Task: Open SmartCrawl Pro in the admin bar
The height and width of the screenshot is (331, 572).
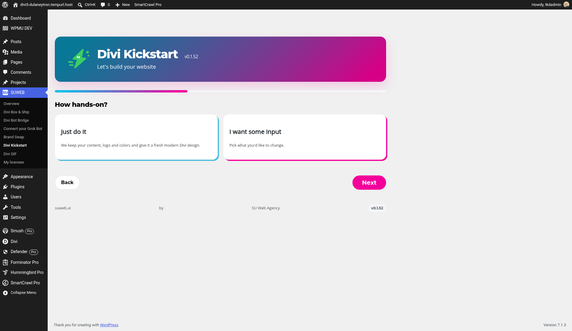Action: (148, 5)
